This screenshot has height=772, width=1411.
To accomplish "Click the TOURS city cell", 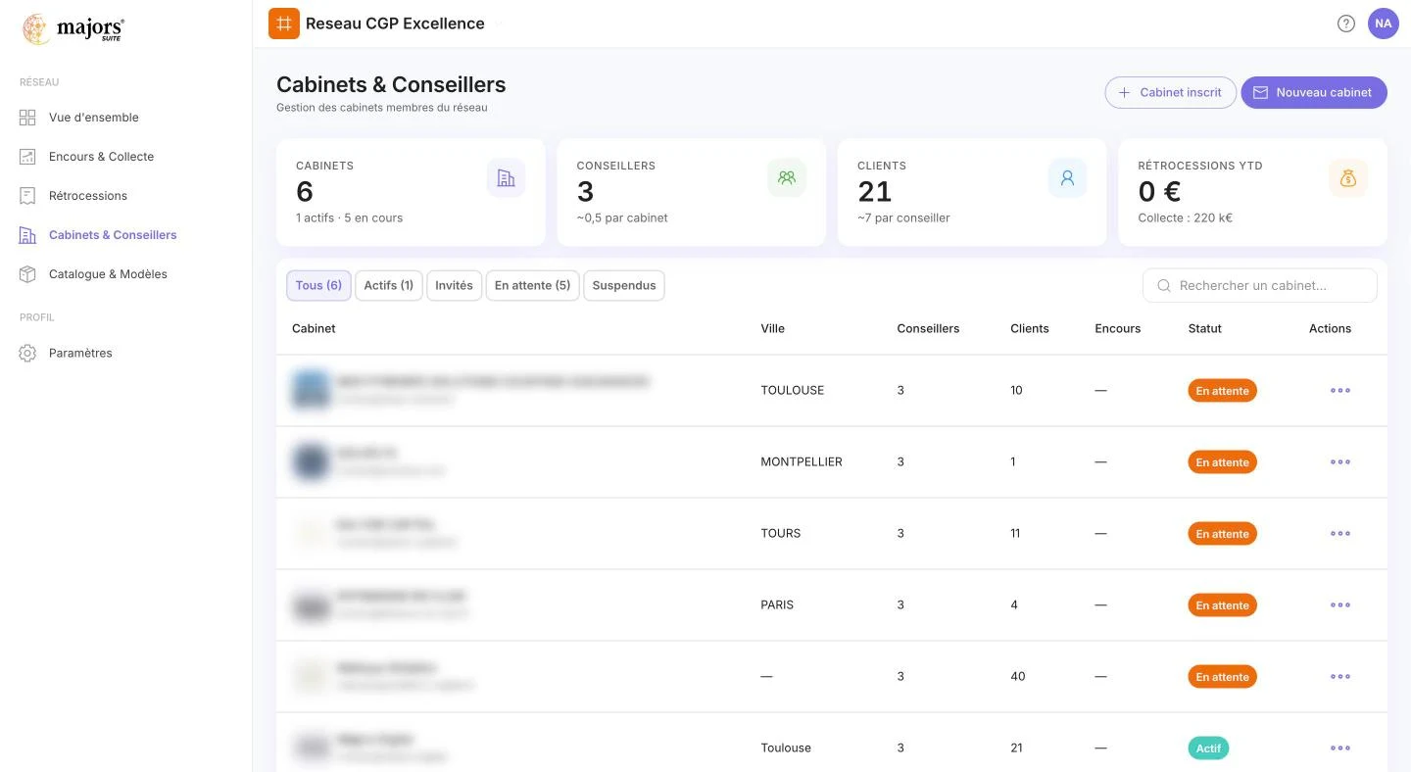I will coord(781,533).
